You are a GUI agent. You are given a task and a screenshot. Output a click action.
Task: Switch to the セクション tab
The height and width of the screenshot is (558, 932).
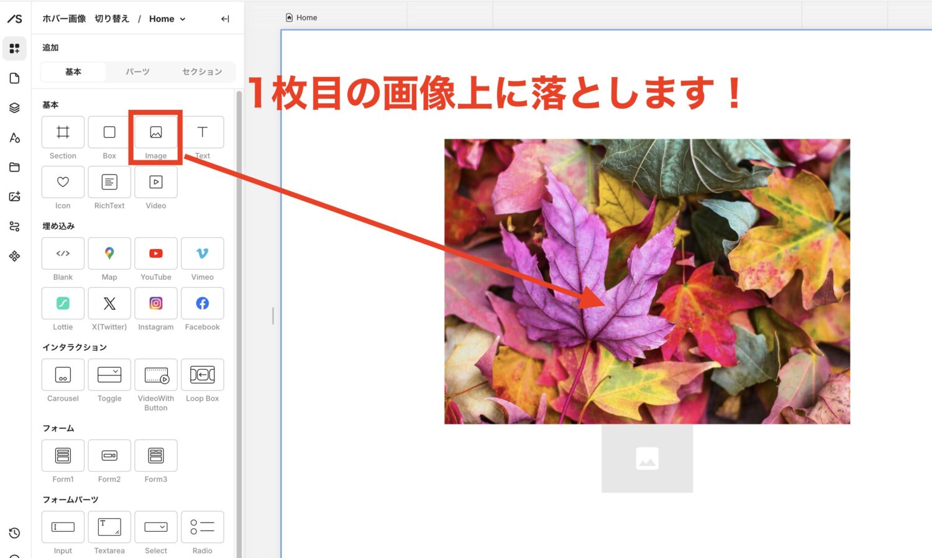[x=202, y=72]
